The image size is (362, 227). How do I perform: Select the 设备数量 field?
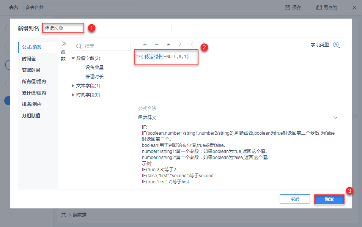pyautogui.click(x=94, y=68)
